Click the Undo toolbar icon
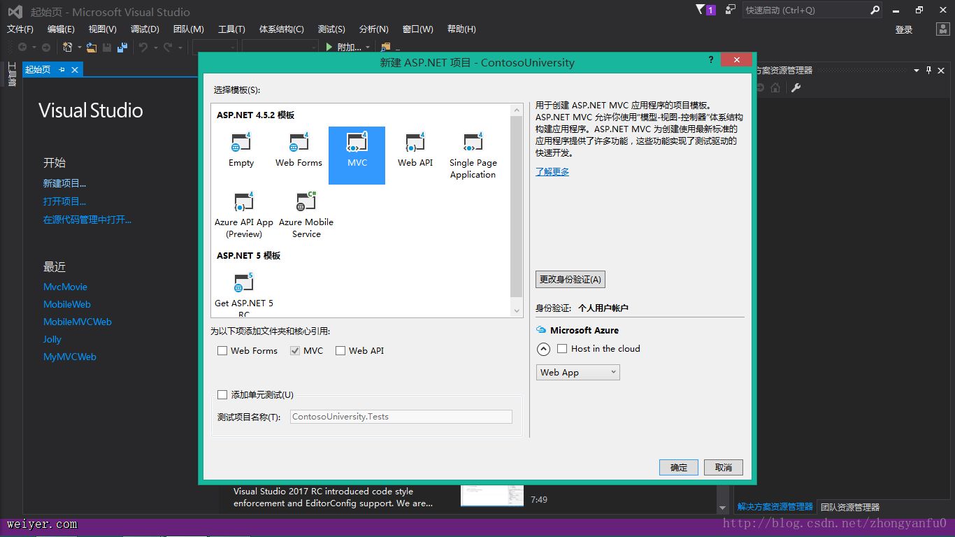The height and width of the screenshot is (537, 955). click(x=143, y=47)
